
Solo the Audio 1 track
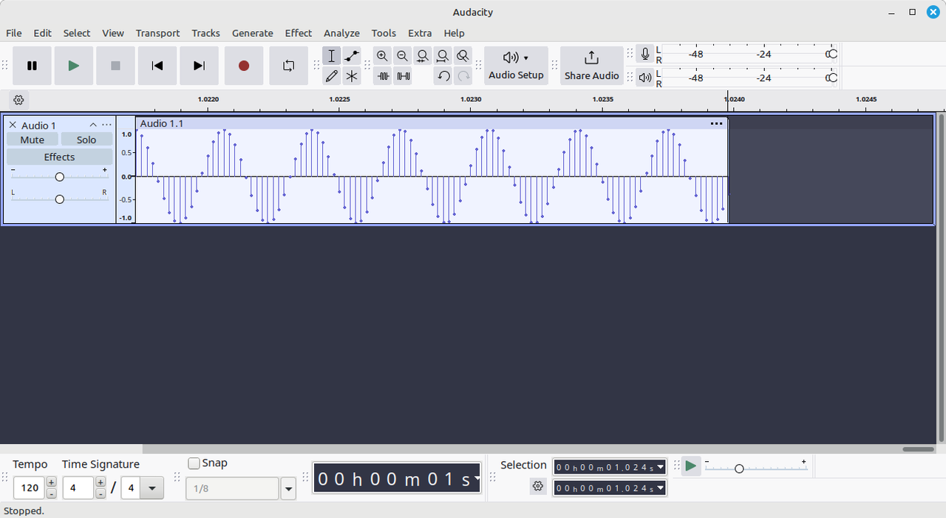(86, 140)
